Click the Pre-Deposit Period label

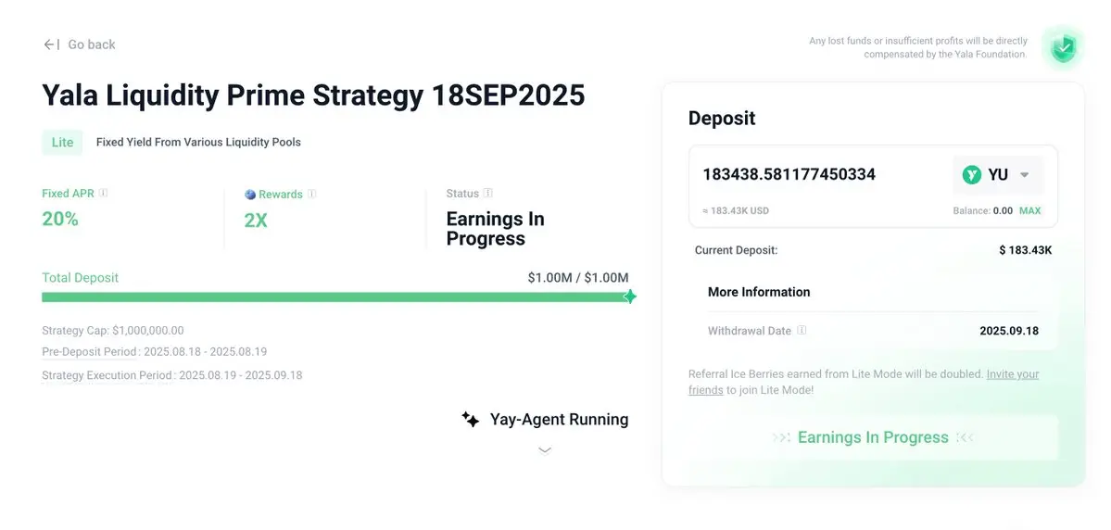(x=90, y=352)
